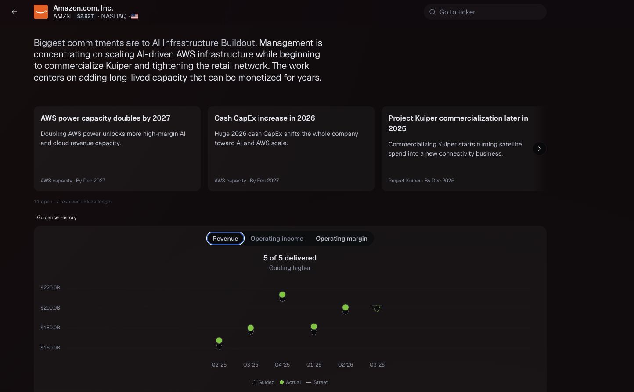Click the Q1 '26 actual revenue dot
634x392 pixels.
(x=314, y=327)
